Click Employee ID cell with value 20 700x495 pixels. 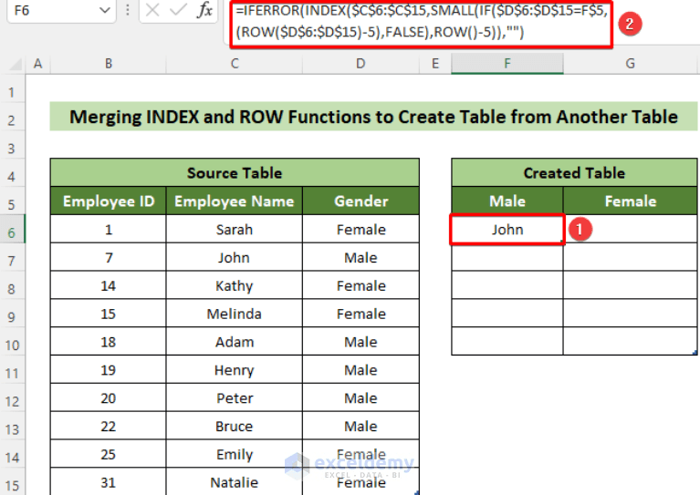[109, 398]
